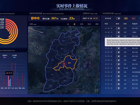Select the highlighted 晋中 region on map
140x105 pixels.
69,63
